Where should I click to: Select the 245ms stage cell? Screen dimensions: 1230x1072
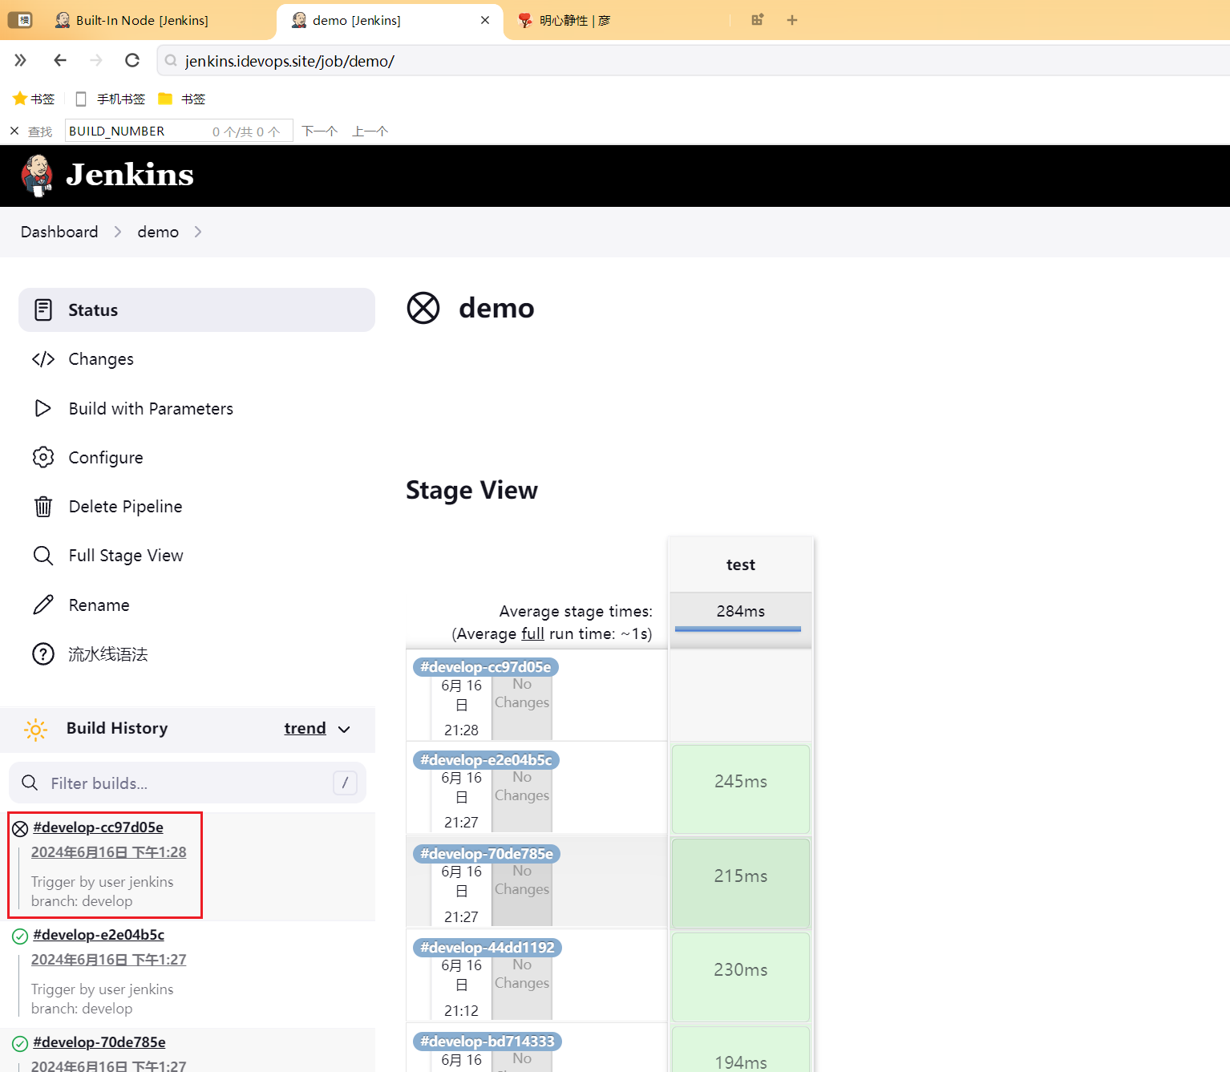(741, 789)
